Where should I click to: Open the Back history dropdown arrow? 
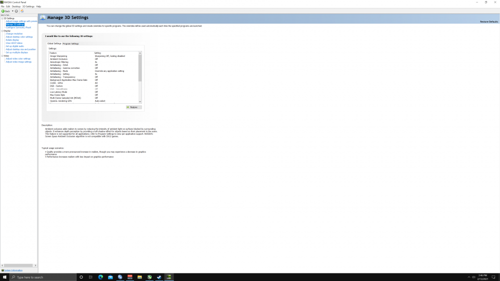(x=12, y=11)
